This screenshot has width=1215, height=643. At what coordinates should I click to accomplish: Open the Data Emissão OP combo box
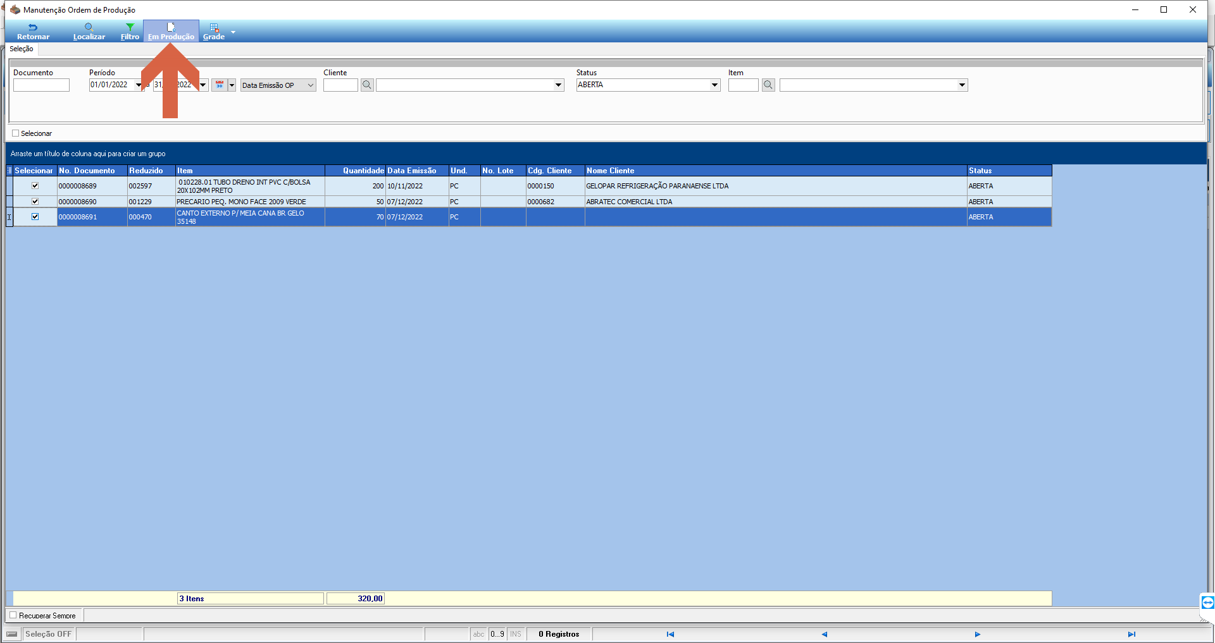pyautogui.click(x=278, y=85)
